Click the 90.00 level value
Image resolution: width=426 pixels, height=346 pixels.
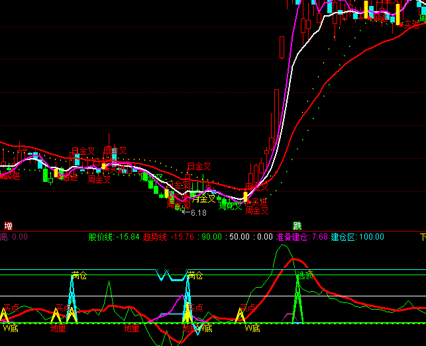211,237
